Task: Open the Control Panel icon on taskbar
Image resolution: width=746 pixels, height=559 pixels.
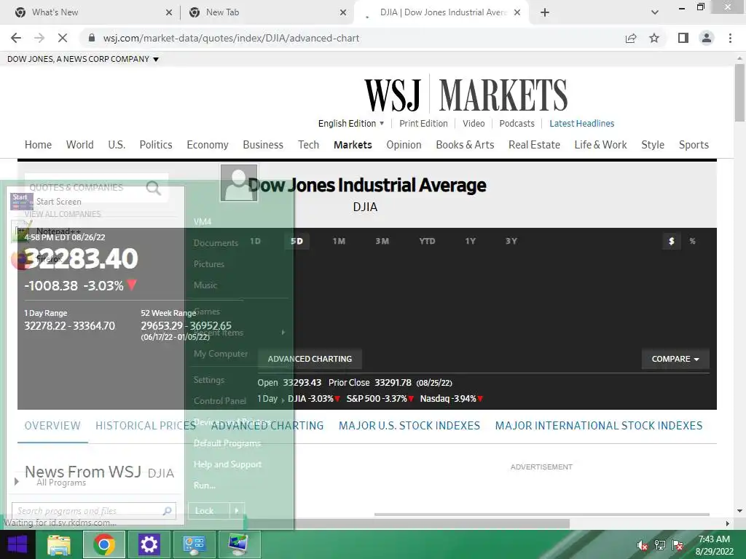Action: [194, 544]
